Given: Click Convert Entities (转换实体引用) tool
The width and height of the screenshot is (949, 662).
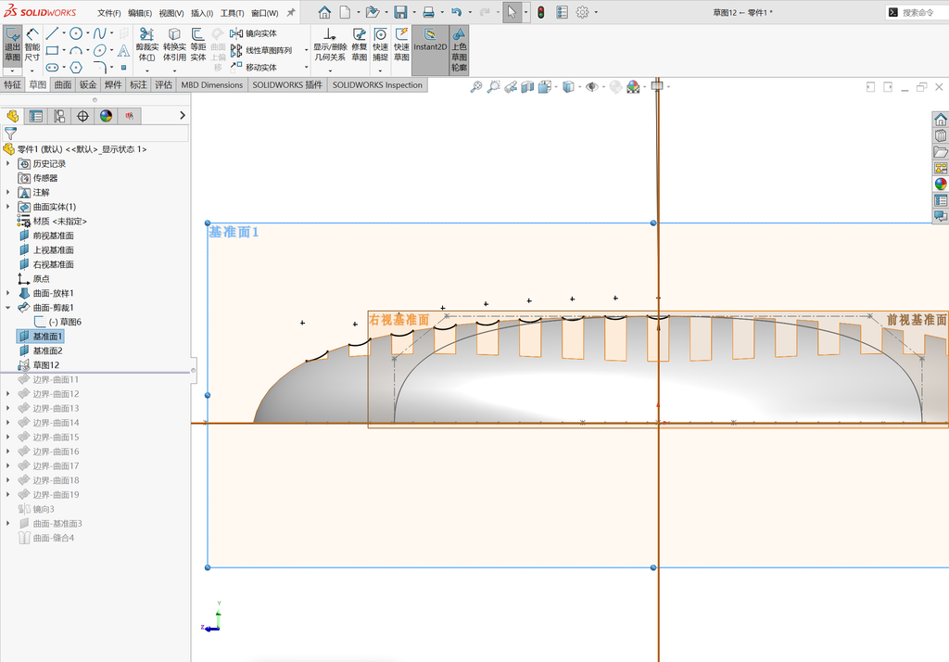Looking at the screenshot, I should tap(174, 45).
